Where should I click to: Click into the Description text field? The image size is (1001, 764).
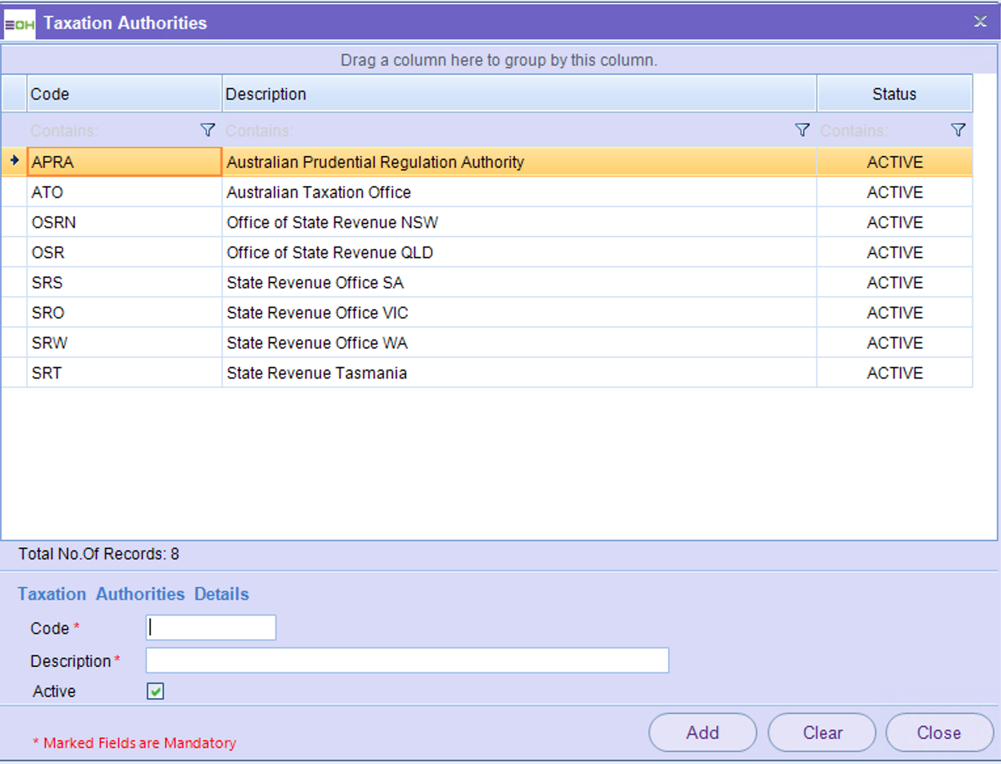click(x=406, y=660)
